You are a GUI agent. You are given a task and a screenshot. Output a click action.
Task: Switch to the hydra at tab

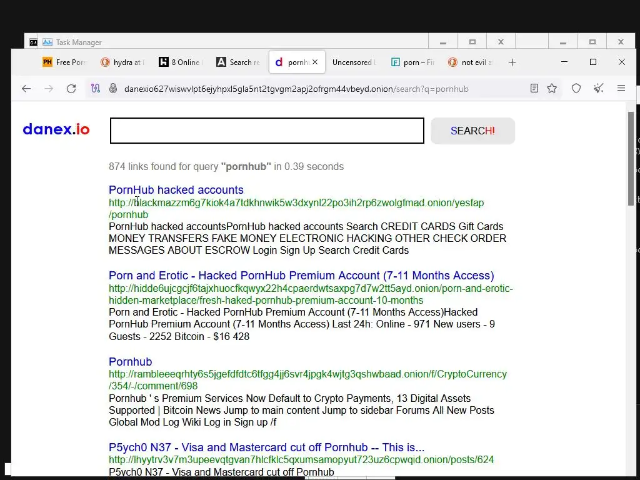pyautogui.click(x=122, y=62)
